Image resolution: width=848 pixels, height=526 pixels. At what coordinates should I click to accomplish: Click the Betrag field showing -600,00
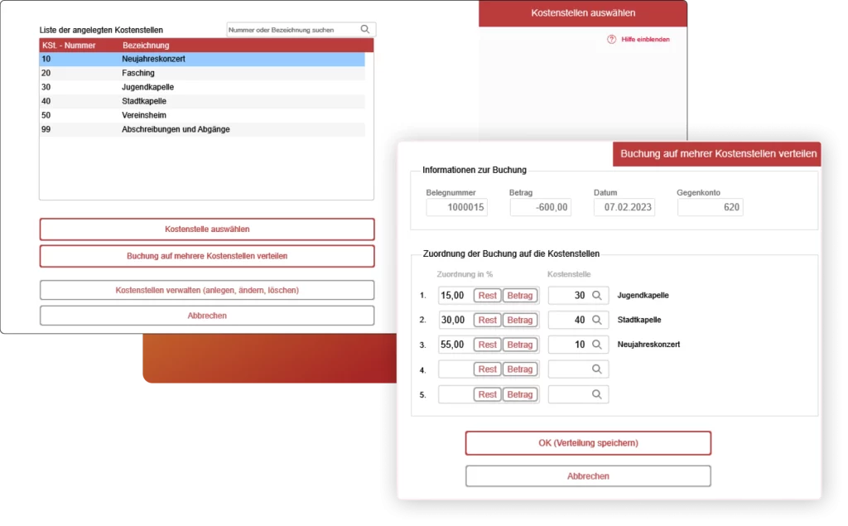(x=540, y=207)
